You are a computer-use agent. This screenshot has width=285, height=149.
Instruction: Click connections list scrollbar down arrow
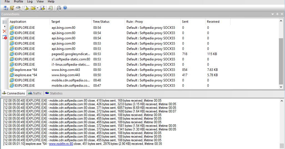281,87
